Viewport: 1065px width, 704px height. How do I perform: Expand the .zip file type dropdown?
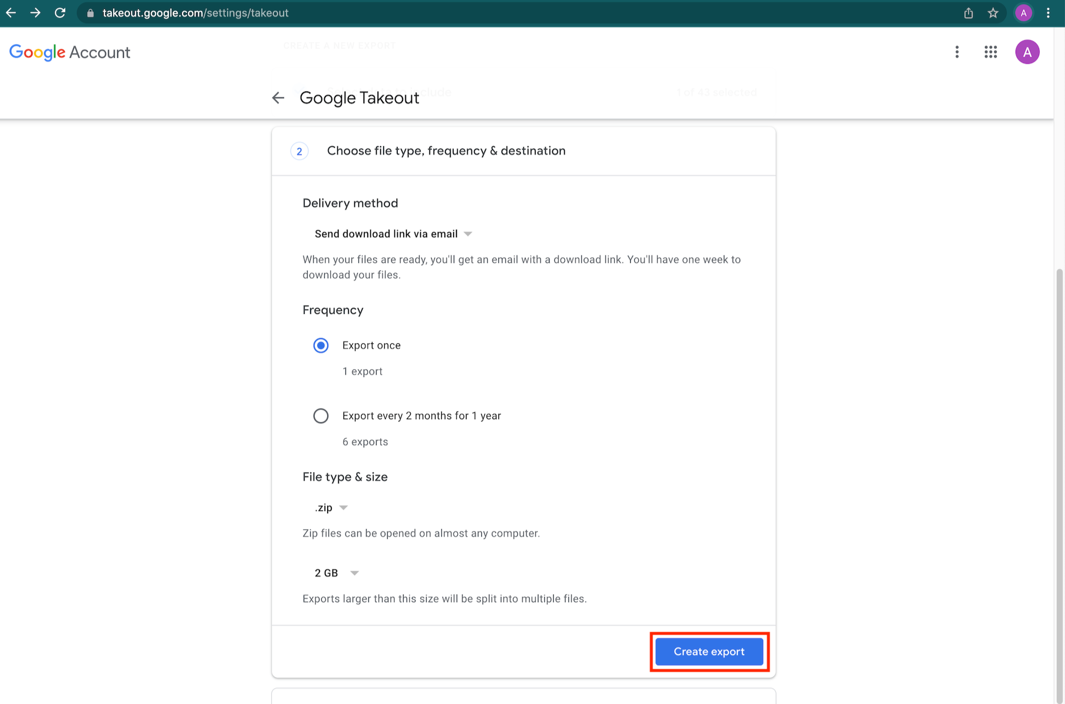click(331, 508)
